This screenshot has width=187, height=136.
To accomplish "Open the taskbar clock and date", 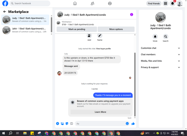I will click(x=175, y=133).
